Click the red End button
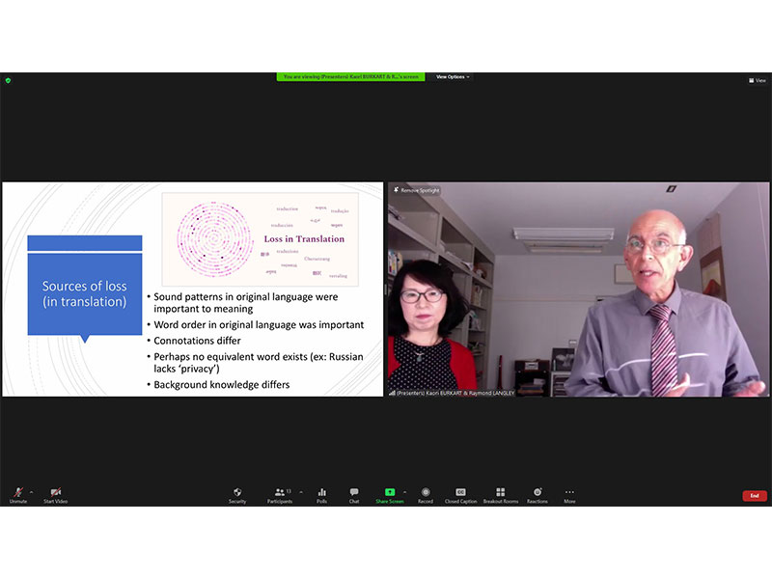 point(755,495)
